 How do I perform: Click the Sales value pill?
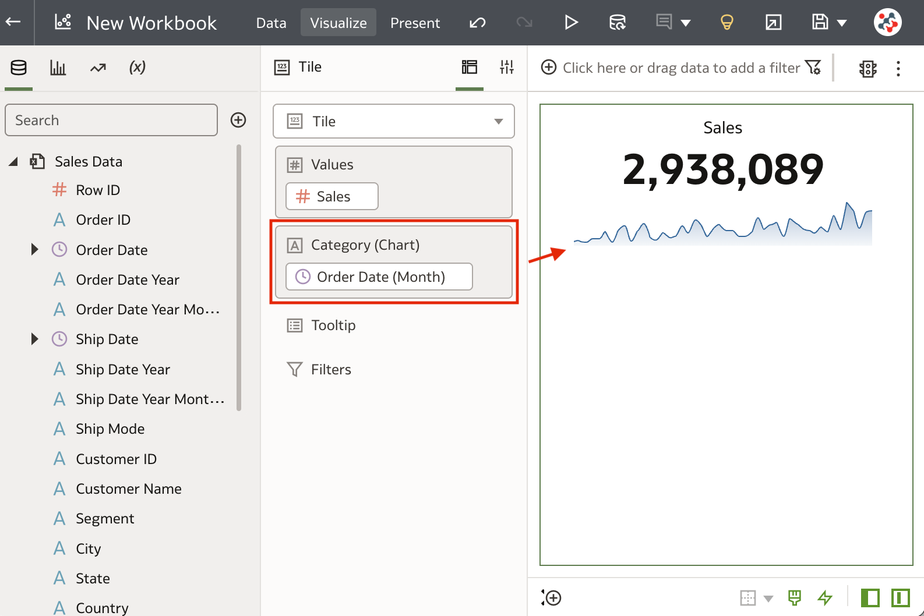(x=332, y=196)
